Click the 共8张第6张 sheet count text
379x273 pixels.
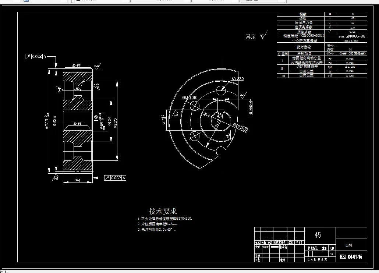tap(317, 260)
